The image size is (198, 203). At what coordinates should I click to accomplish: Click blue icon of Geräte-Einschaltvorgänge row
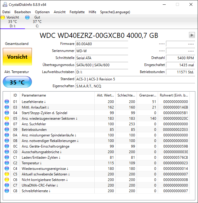coord(7,146)
